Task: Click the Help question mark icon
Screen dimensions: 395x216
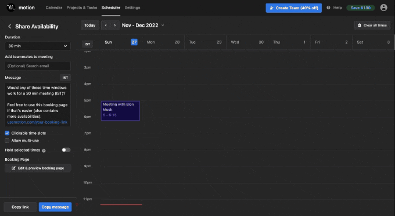Action: pyautogui.click(x=328, y=8)
